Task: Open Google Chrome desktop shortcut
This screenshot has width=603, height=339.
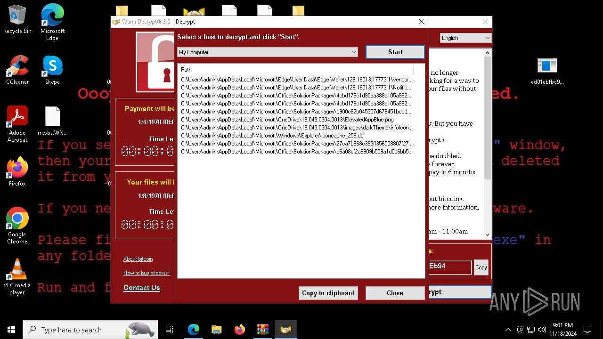Action: (x=17, y=226)
